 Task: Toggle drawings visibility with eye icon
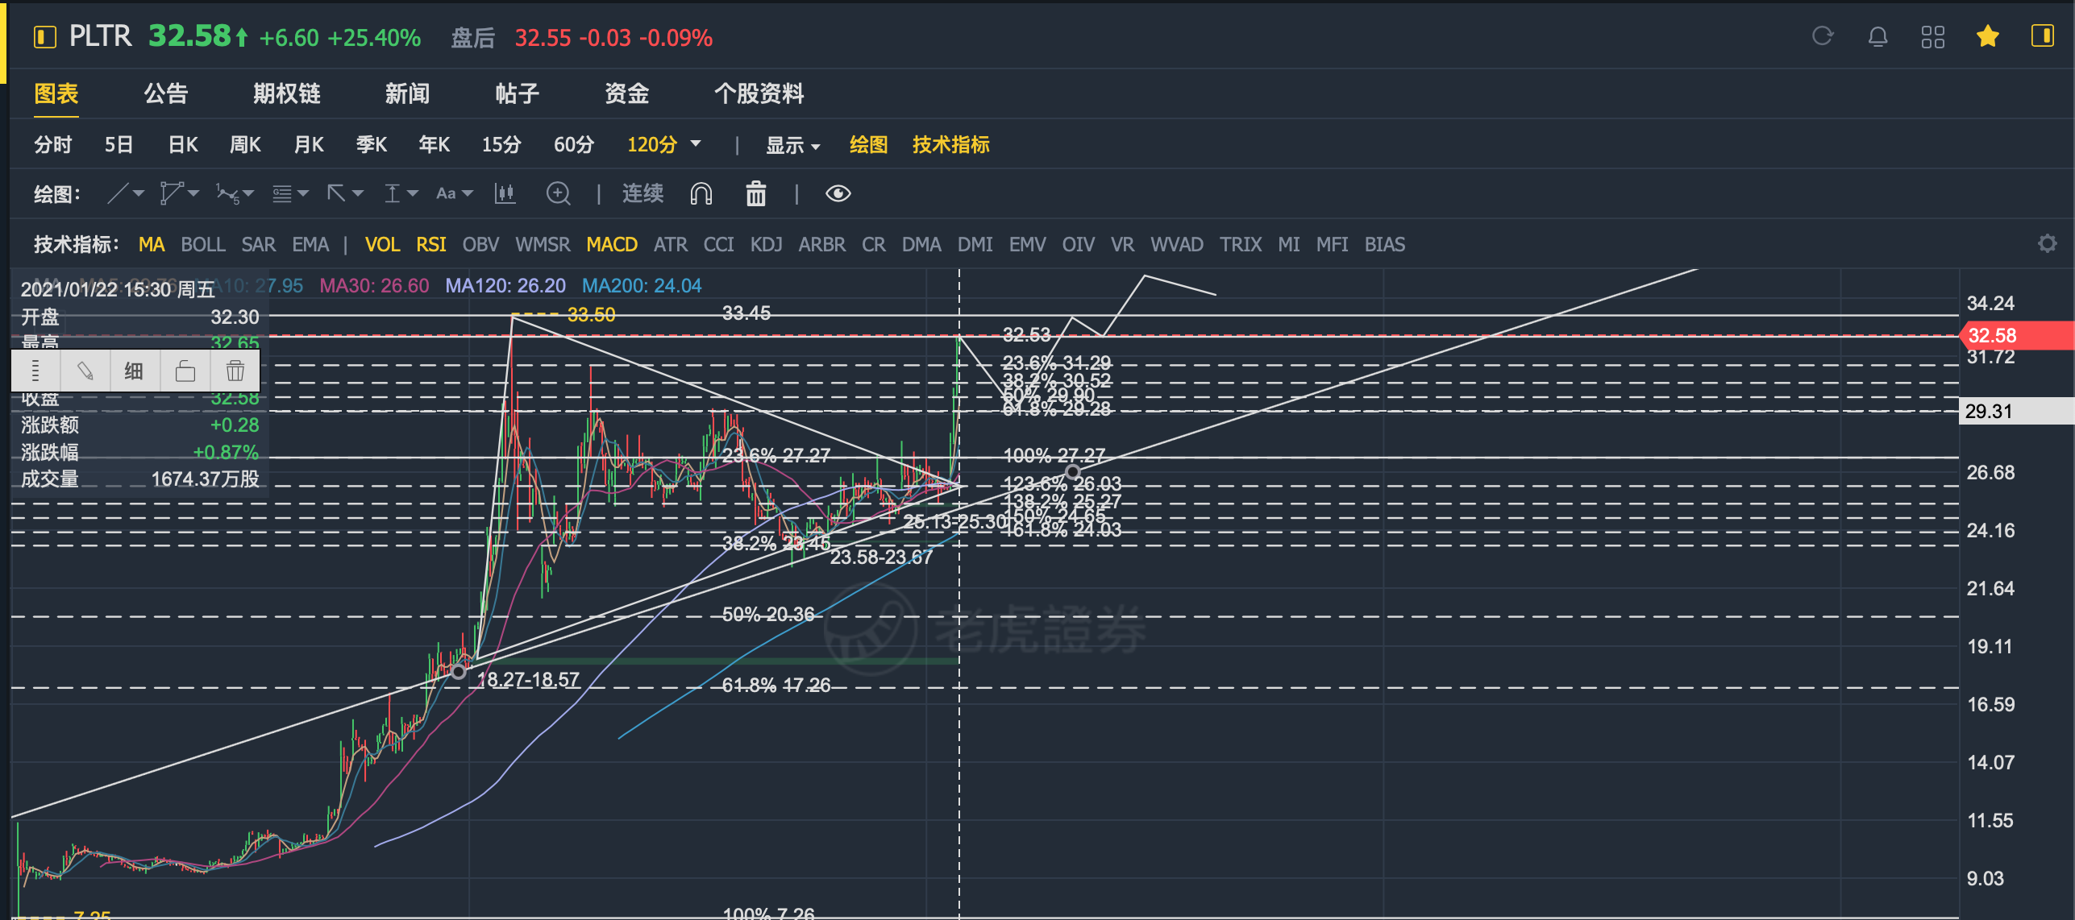click(x=838, y=194)
